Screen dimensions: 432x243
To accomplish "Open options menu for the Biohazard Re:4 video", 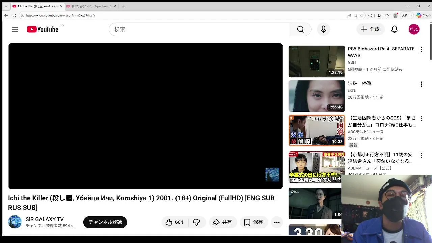I will coord(421,50).
